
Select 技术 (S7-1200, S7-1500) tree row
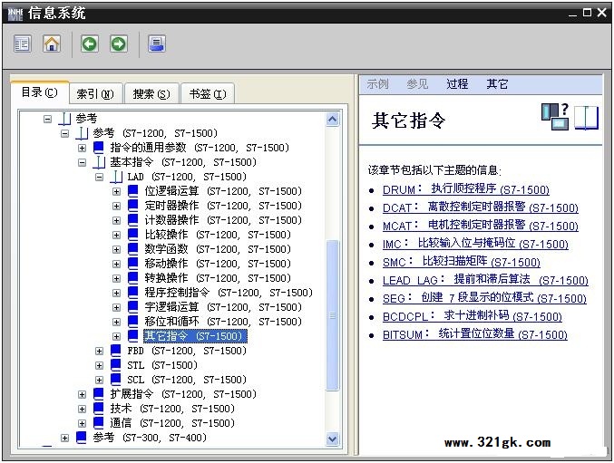click(172, 409)
